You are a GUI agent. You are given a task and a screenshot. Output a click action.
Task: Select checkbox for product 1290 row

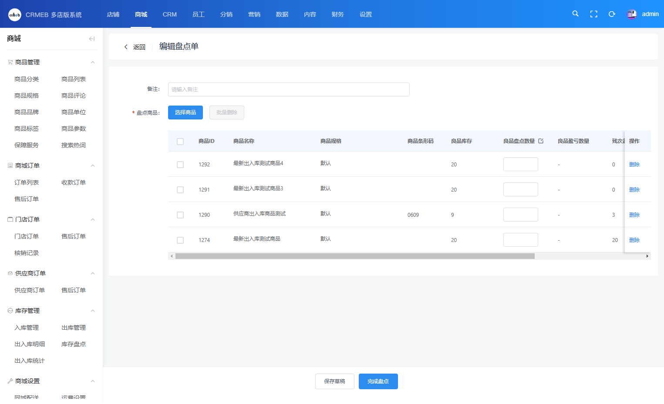tap(180, 215)
